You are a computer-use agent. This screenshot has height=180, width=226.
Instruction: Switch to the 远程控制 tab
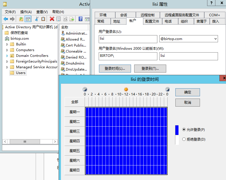coord(148,15)
